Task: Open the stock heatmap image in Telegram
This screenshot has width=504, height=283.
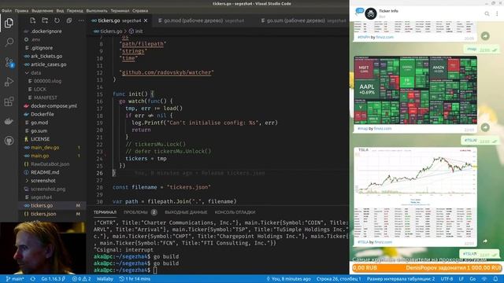Action: pyautogui.click(x=415, y=90)
